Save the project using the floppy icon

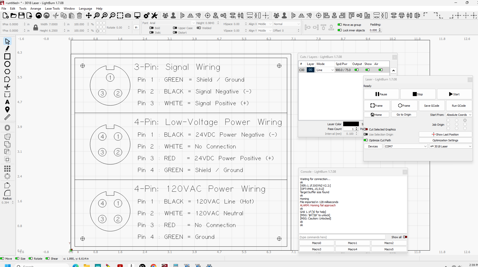point(21,16)
